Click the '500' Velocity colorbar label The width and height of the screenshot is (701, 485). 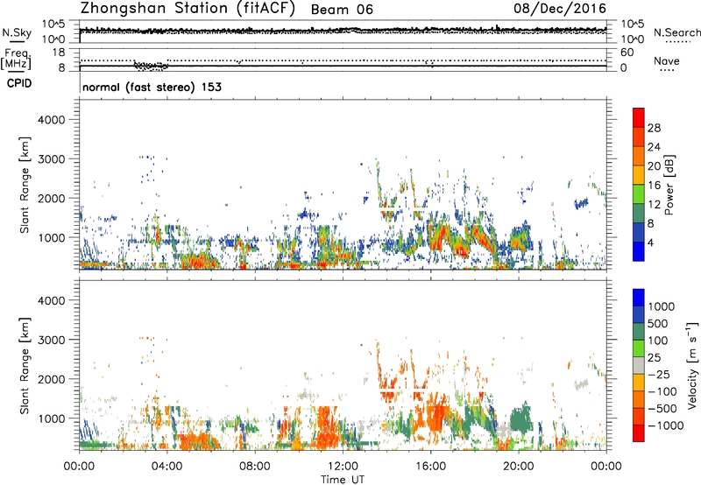tap(658, 323)
